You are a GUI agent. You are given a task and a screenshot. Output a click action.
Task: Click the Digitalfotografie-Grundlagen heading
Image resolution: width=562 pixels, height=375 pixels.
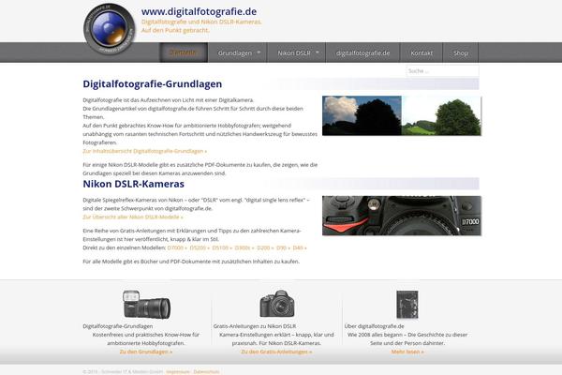153,83
